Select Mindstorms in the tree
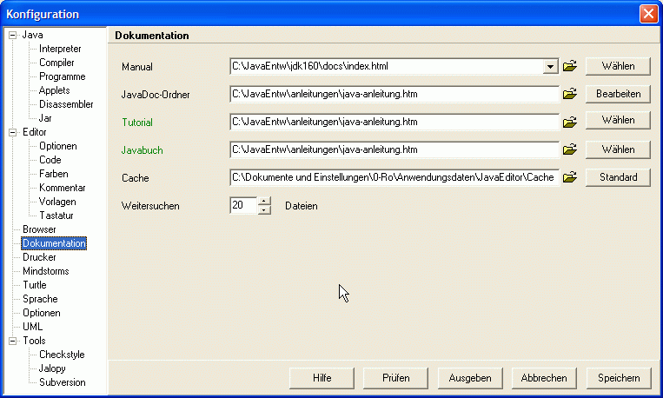 [46, 271]
